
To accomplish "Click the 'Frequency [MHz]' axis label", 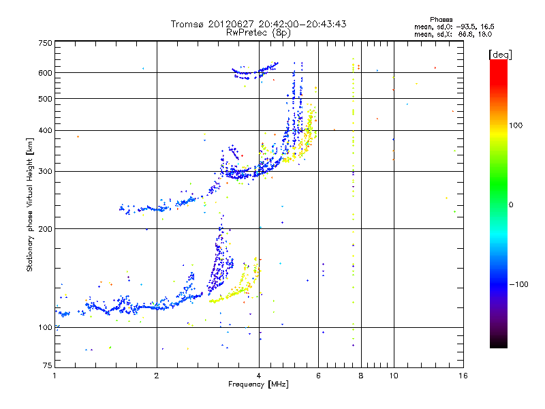I will [258, 384].
